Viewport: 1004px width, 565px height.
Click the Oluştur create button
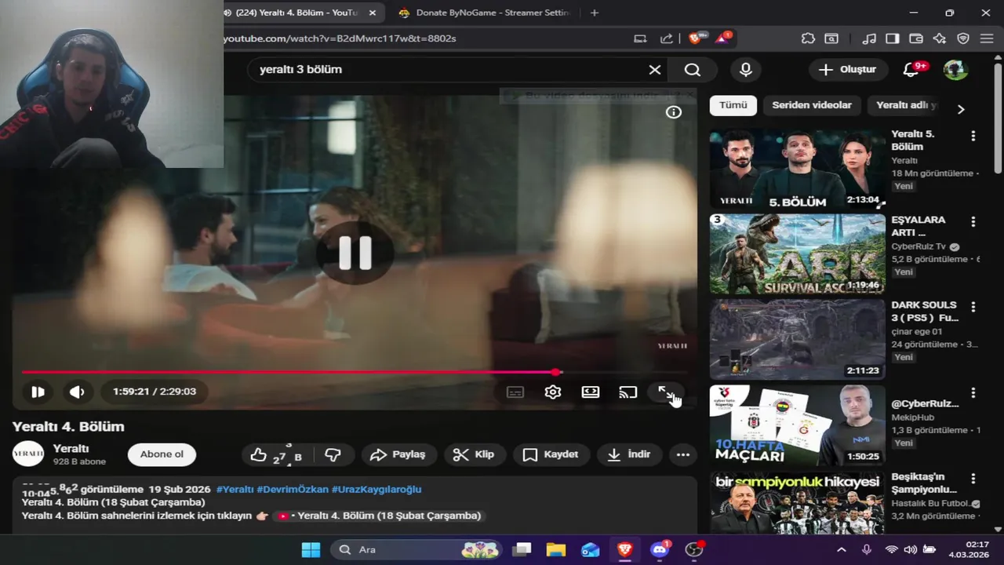click(848, 70)
